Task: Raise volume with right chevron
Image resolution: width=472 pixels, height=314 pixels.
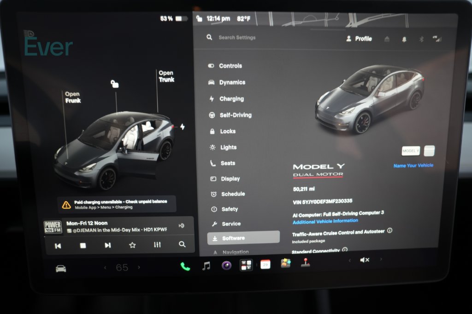Action: coord(381,259)
